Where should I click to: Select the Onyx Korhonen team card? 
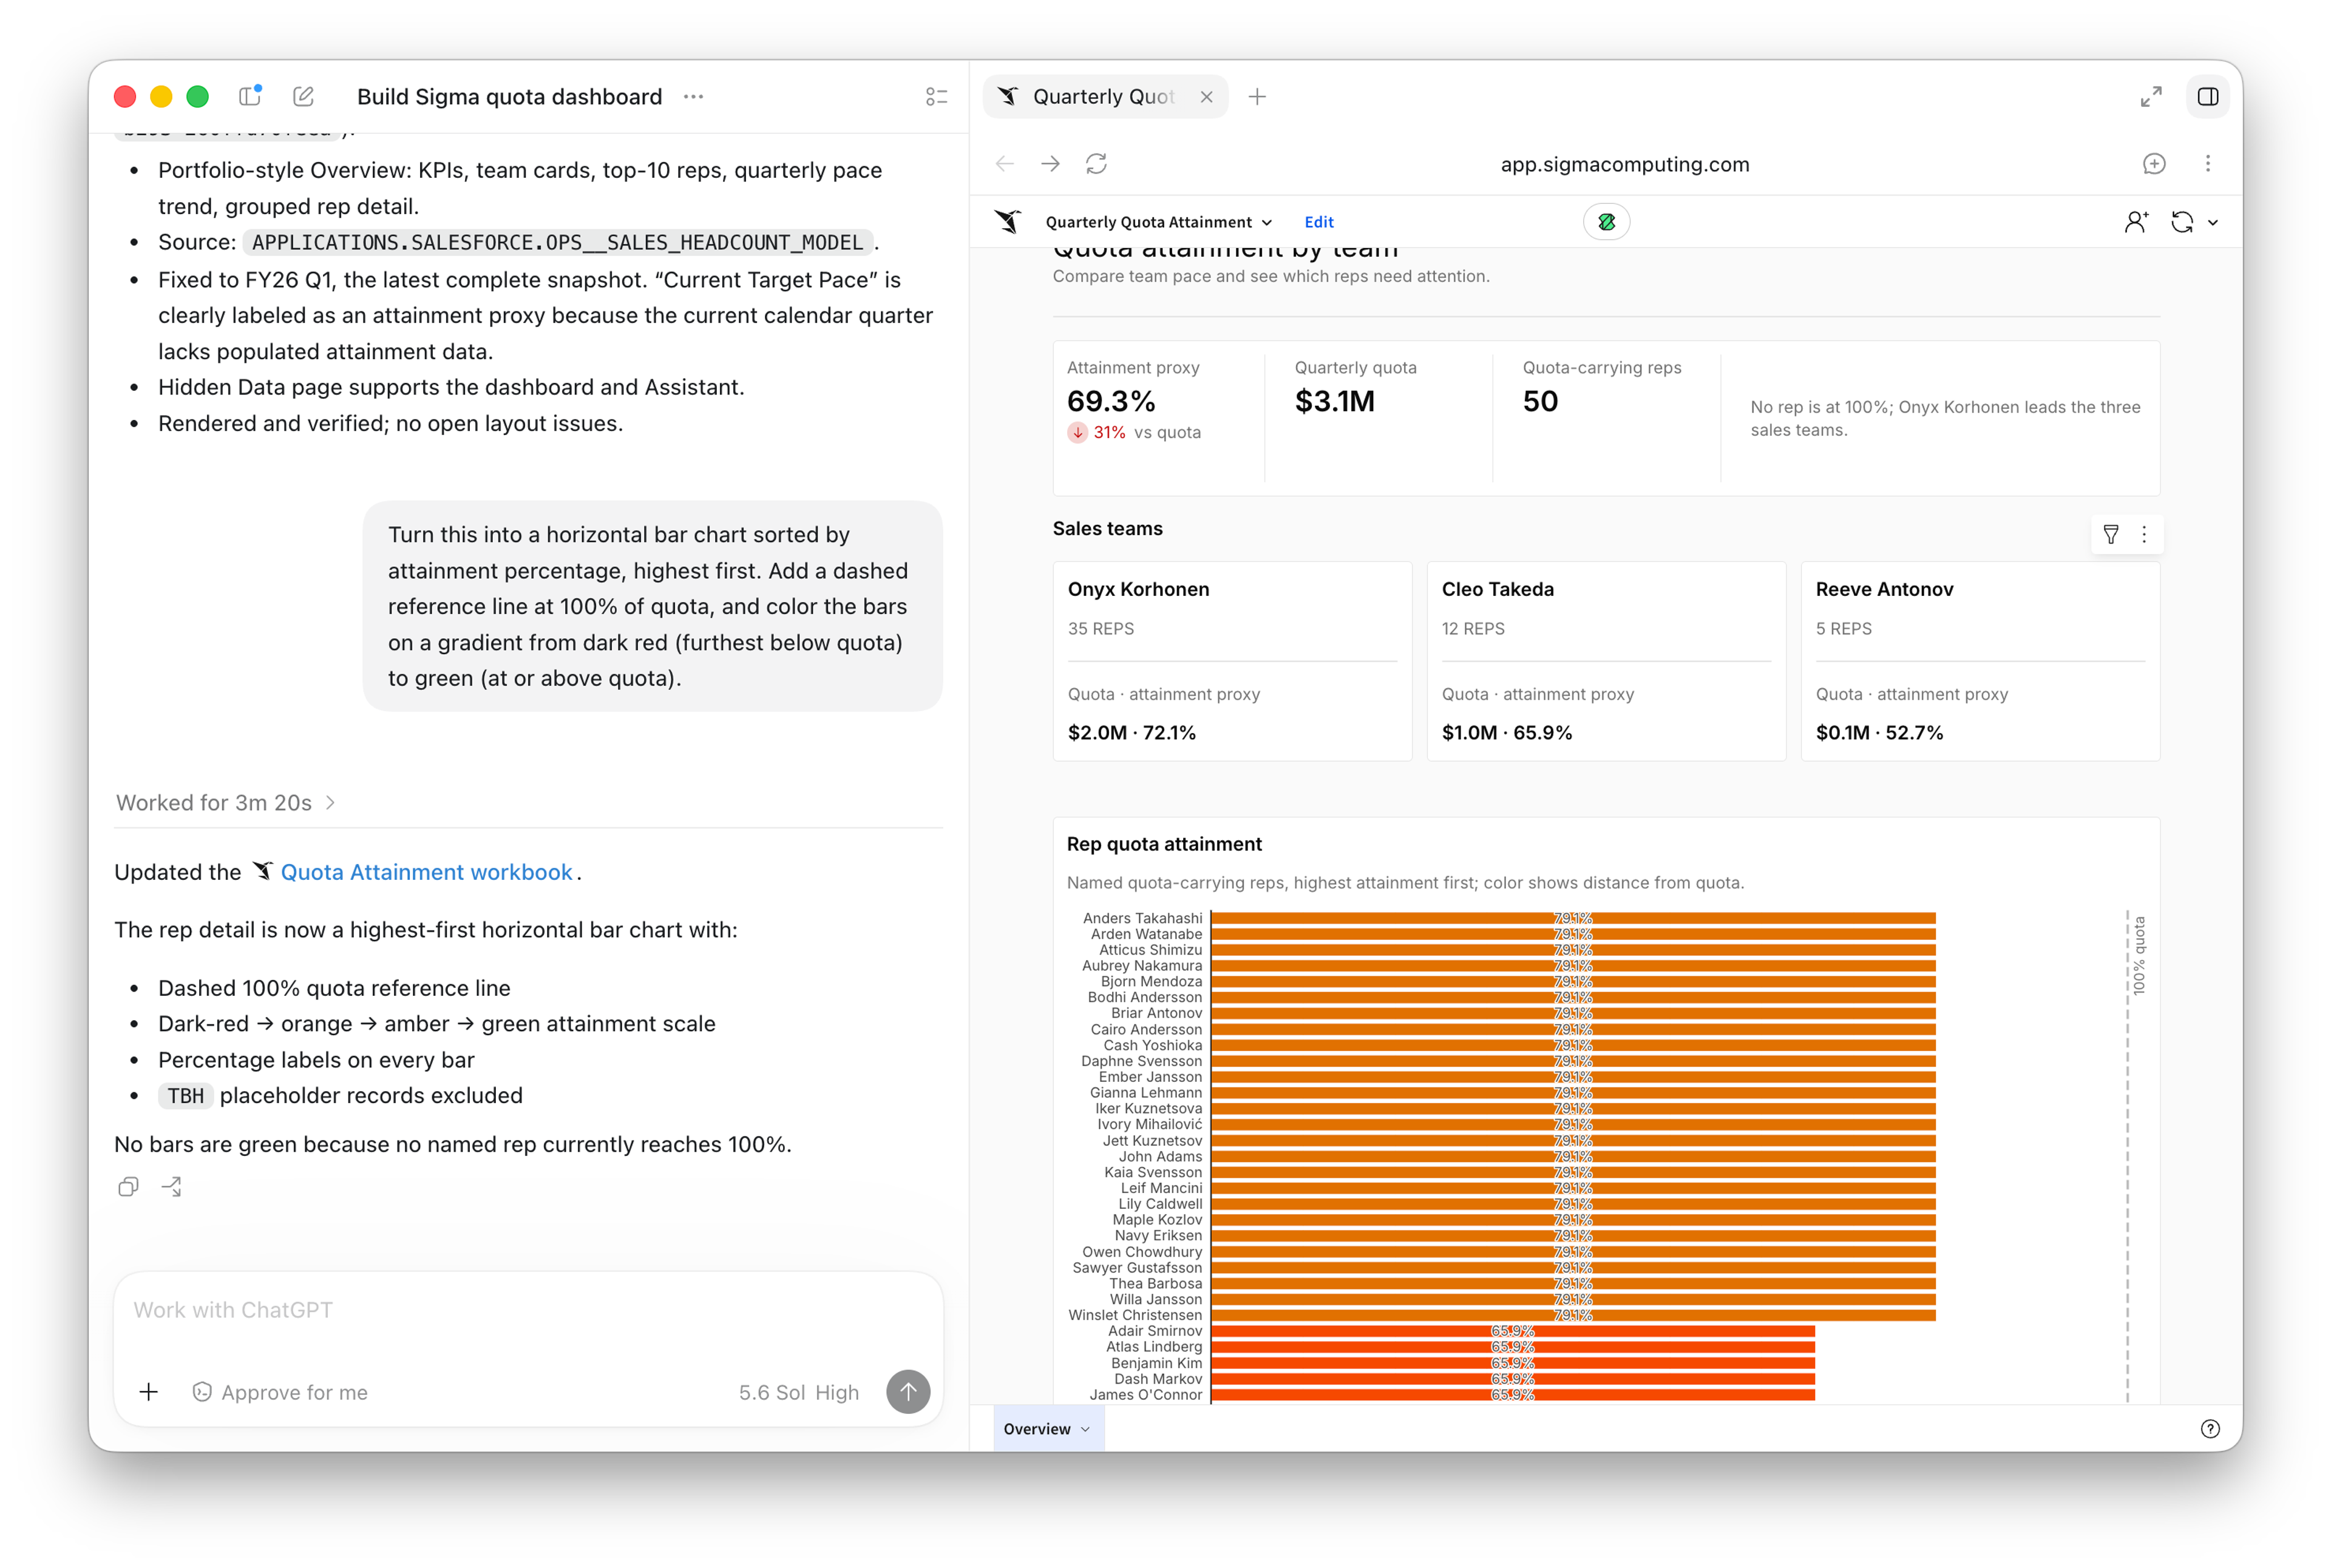point(1232,660)
